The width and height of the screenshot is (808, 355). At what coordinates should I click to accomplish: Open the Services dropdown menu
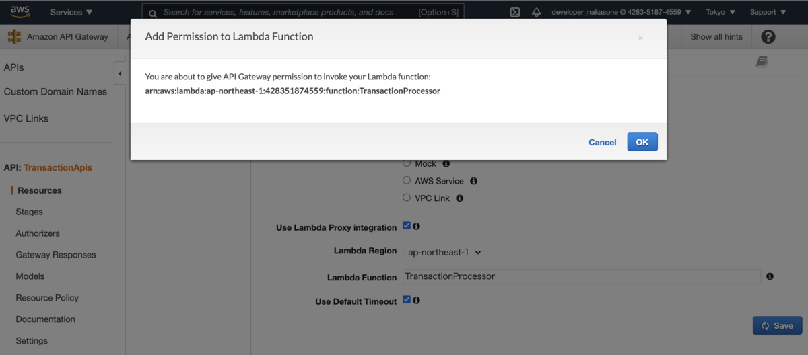[71, 12]
